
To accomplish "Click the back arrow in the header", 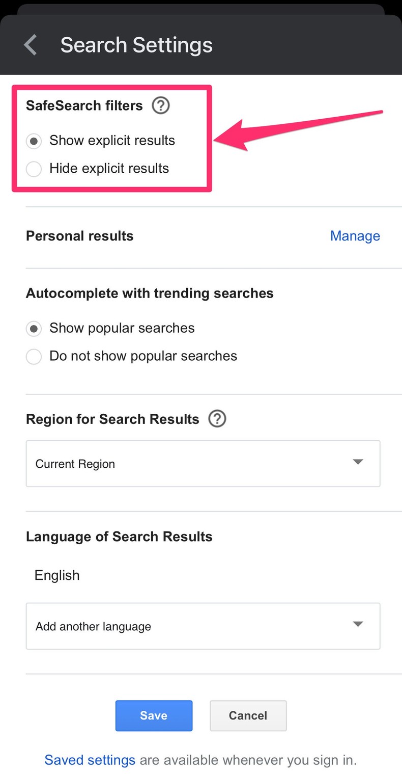I will (29, 45).
